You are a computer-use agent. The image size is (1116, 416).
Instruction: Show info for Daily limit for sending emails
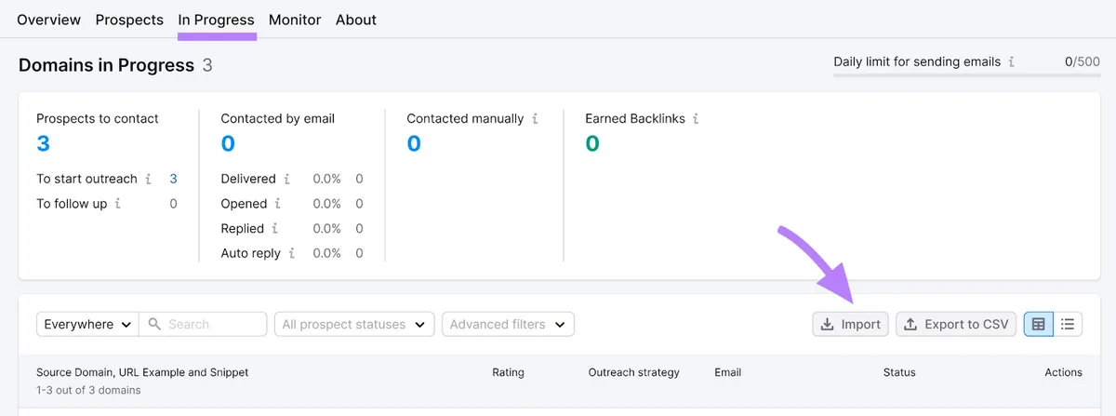pos(1012,61)
